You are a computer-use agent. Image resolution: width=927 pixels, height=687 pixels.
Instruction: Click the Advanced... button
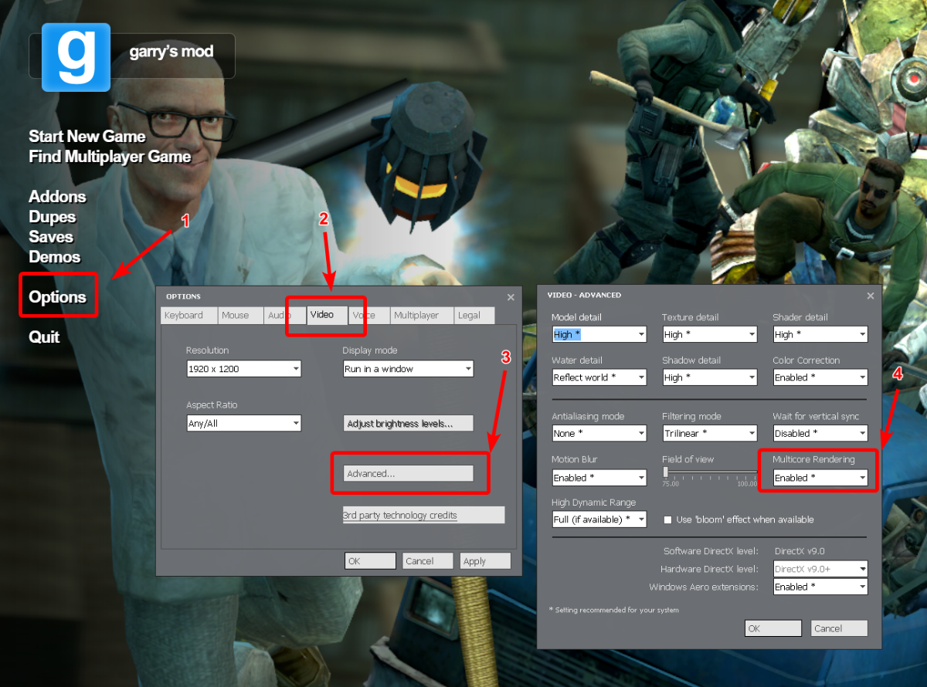(x=408, y=473)
